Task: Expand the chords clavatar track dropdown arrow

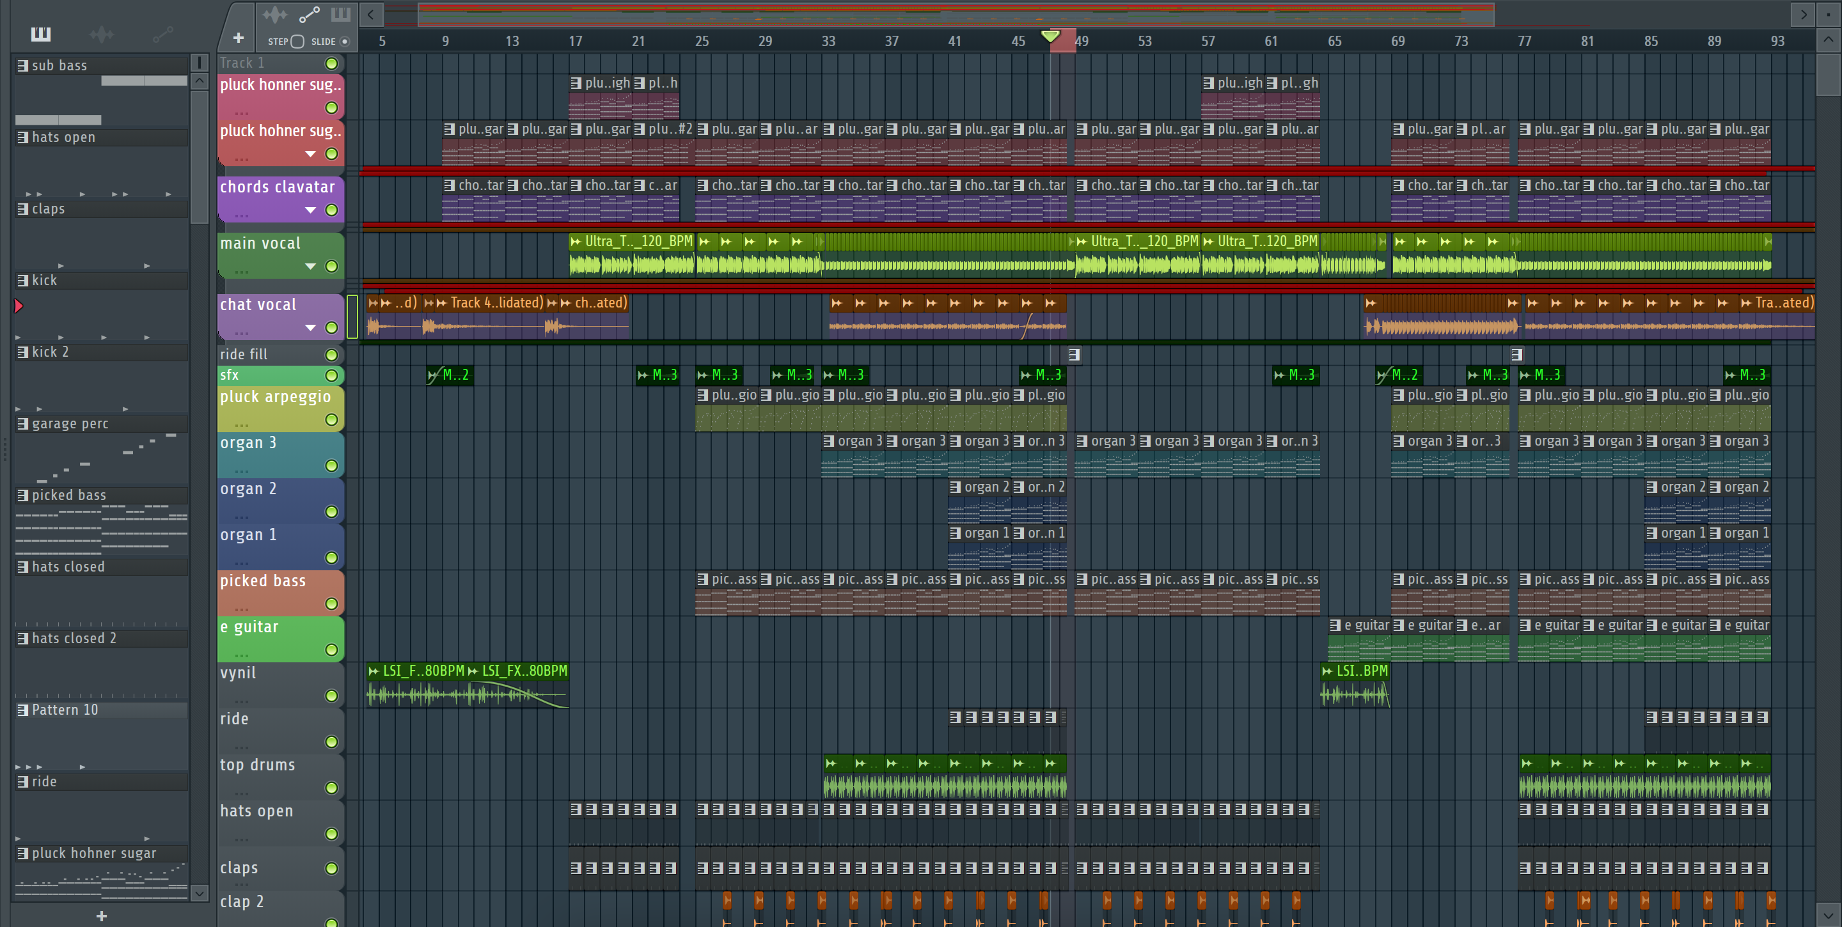Action: pyautogui.click(x=310, y=210)
